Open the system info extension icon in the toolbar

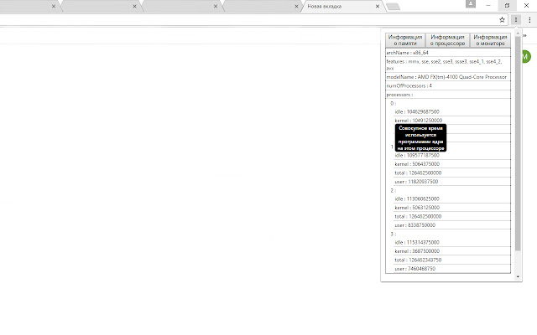tap(516, 20)
